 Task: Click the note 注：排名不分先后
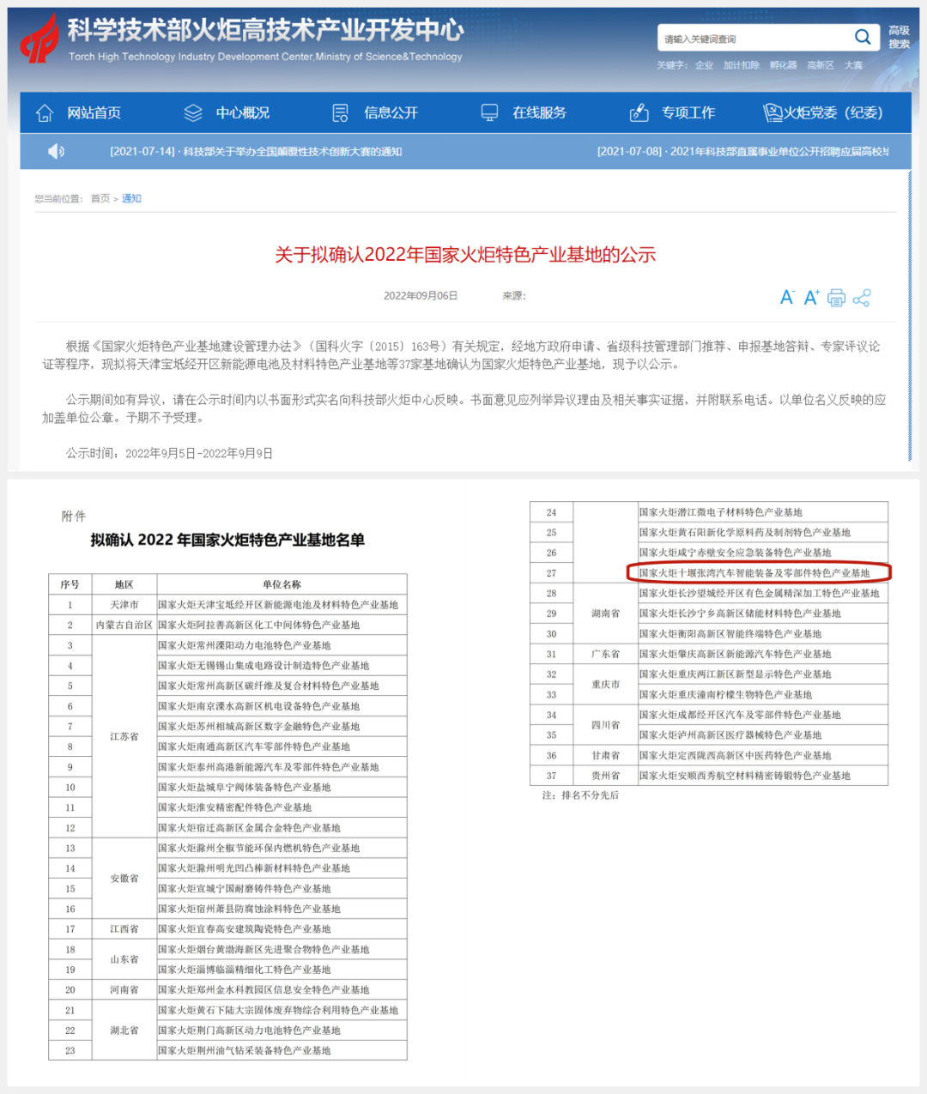[x=580, y=795]
